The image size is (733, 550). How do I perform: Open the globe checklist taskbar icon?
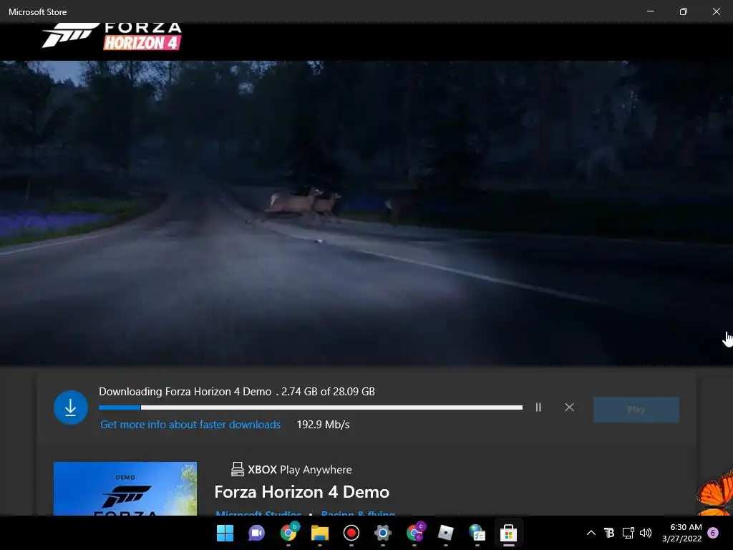[477, 533]
